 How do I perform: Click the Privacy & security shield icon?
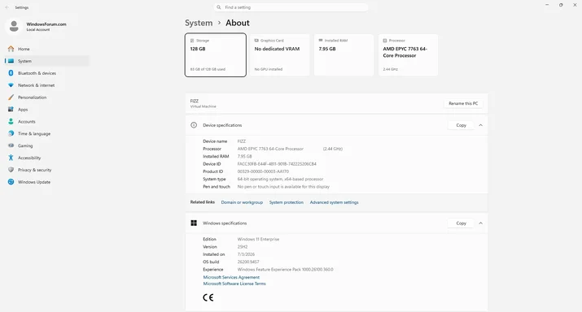11,170
